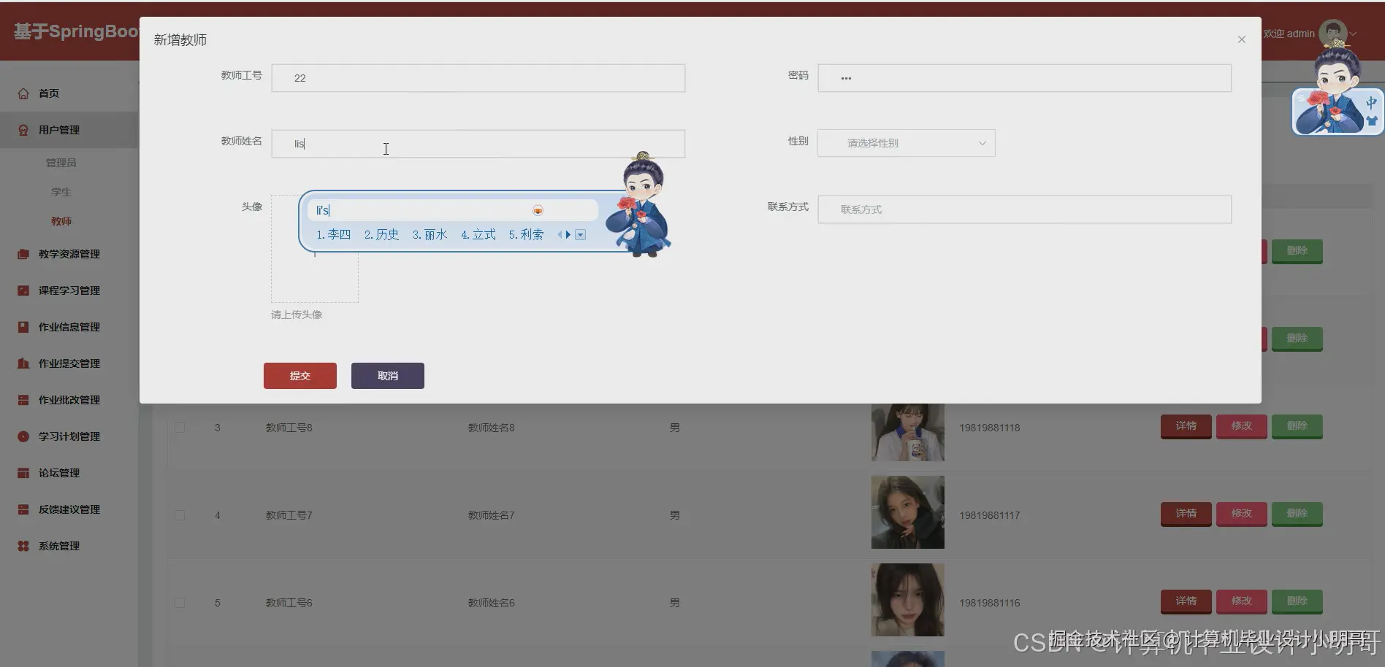Open 论坛管理 using its sidebar icon
Viewport: 1385px width, 667px height.
(23, 472)
